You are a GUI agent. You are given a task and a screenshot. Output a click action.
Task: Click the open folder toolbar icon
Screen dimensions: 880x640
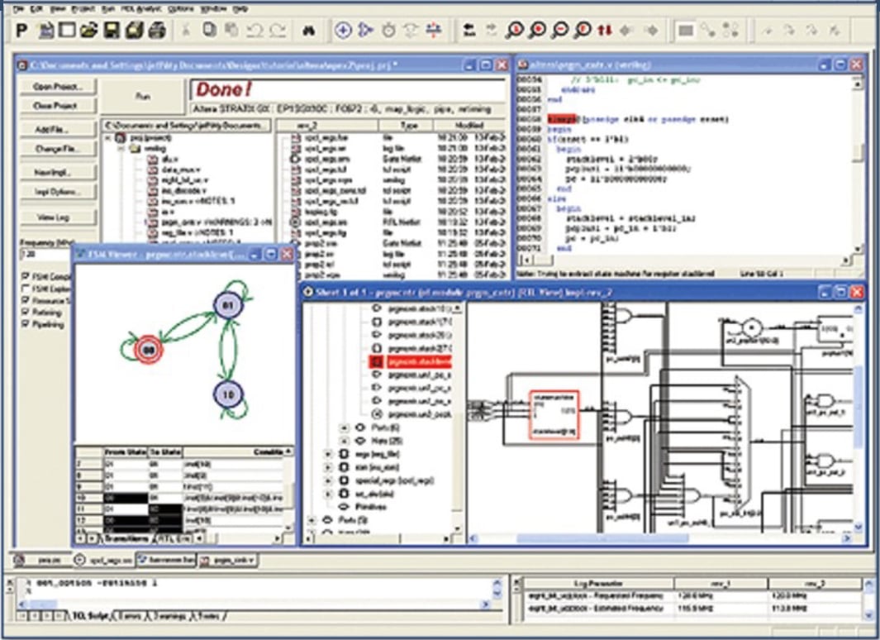pos(88,31)
